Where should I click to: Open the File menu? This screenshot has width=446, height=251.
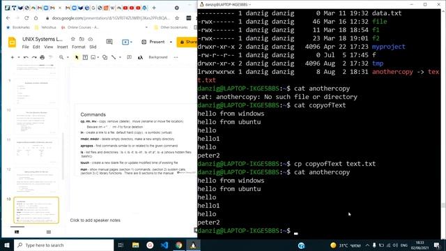click(25, 47)
